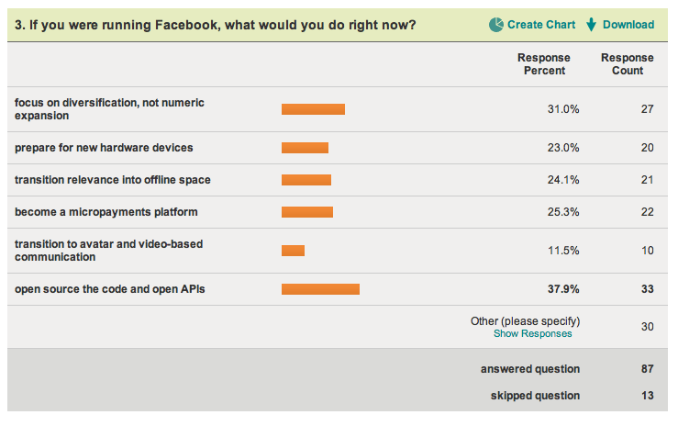Viewport: 678px width, 426px height.
Task: Click the 37.9% response percent value
Action: click(563, 289)
